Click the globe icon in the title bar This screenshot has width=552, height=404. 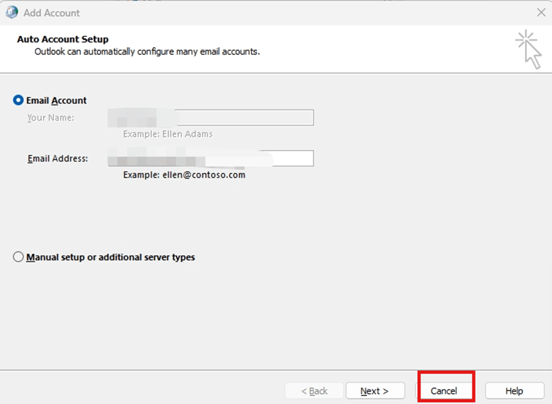tap(11, 12)
